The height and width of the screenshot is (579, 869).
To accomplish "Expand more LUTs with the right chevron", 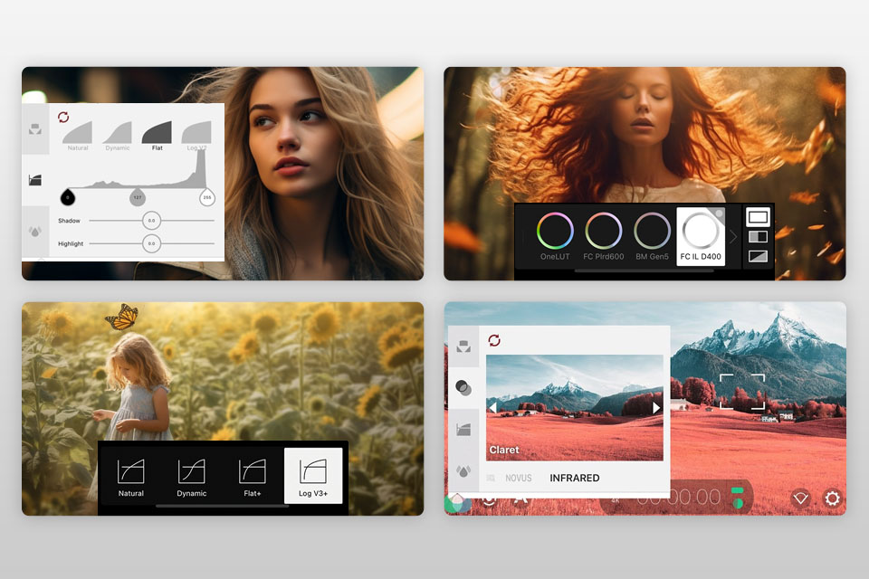I will [x=732, y=237].
